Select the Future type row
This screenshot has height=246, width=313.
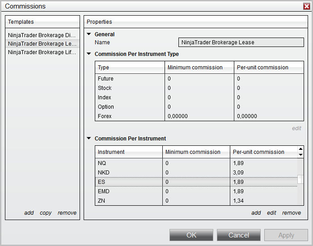point(199,78)
